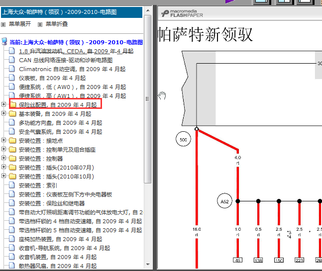322x271 pixels.
Task: Open 安装位置：控制器 folder label
Action: tap(41, 159)
